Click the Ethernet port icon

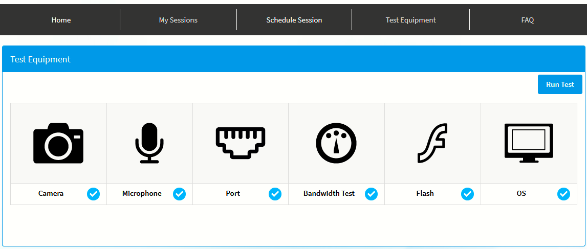(241, 143)
